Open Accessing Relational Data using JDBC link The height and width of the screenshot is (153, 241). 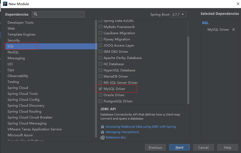[140, 127]
